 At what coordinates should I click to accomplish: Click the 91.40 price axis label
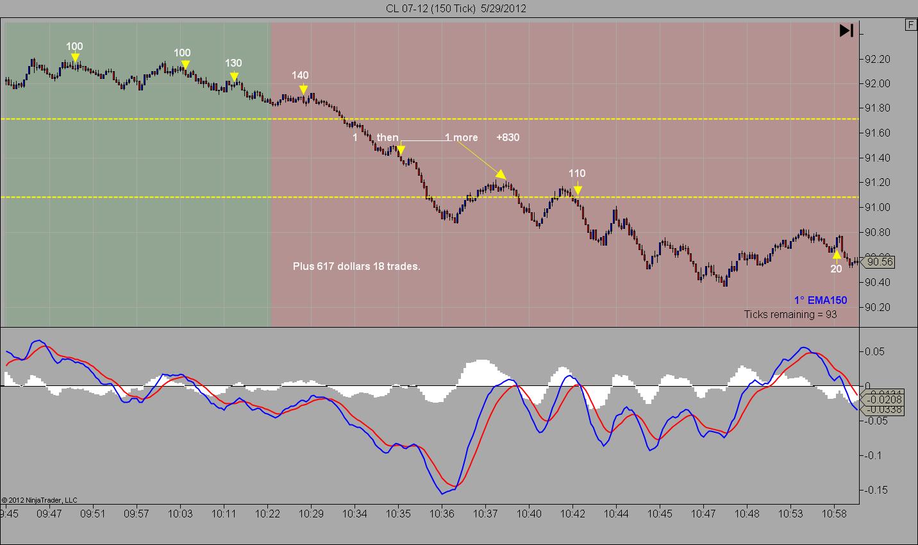(x=877, y=158)
